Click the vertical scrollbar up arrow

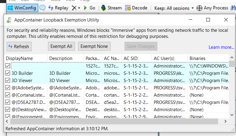pos(232,58)
